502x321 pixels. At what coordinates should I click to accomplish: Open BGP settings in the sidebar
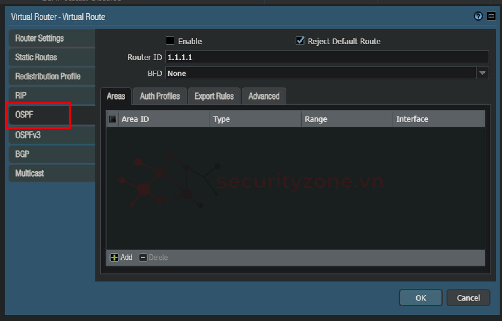pos(23,154)
